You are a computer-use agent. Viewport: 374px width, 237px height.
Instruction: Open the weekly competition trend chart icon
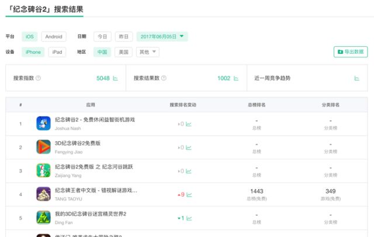(356, 78)
